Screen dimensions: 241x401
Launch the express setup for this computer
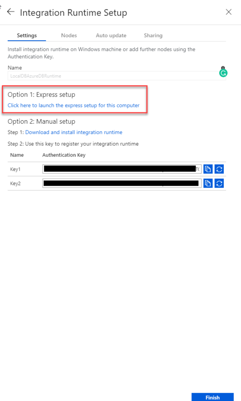[73, 105]
